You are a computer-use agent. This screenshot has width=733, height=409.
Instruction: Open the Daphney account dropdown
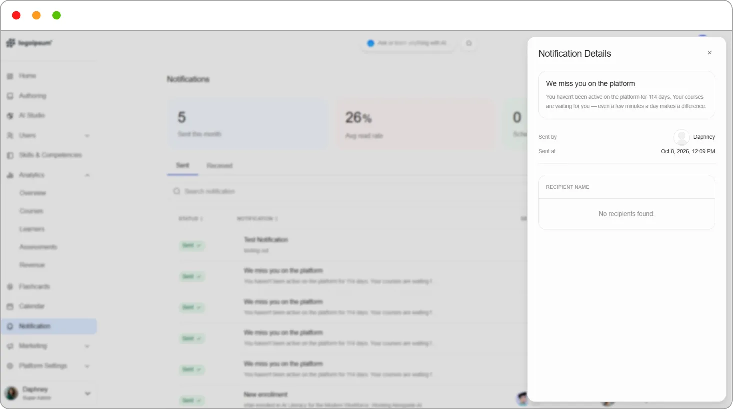pos(88,394)
